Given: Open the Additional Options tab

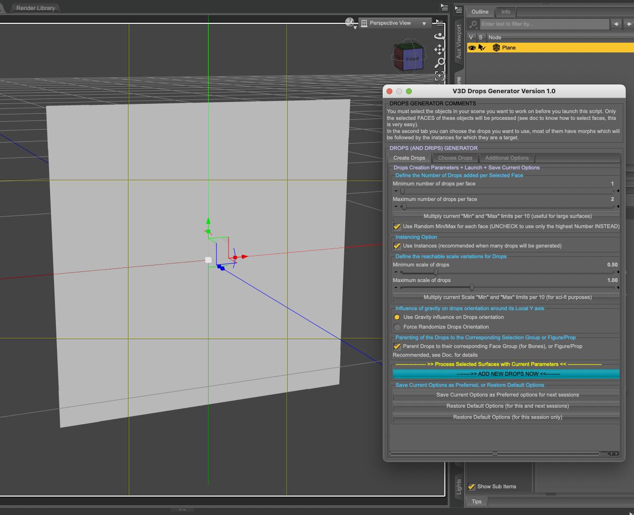Looking at the screenshot, I should click(x=506, y=158).
